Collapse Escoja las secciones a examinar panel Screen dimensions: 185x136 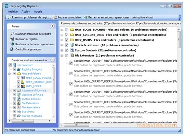(53, 60)
